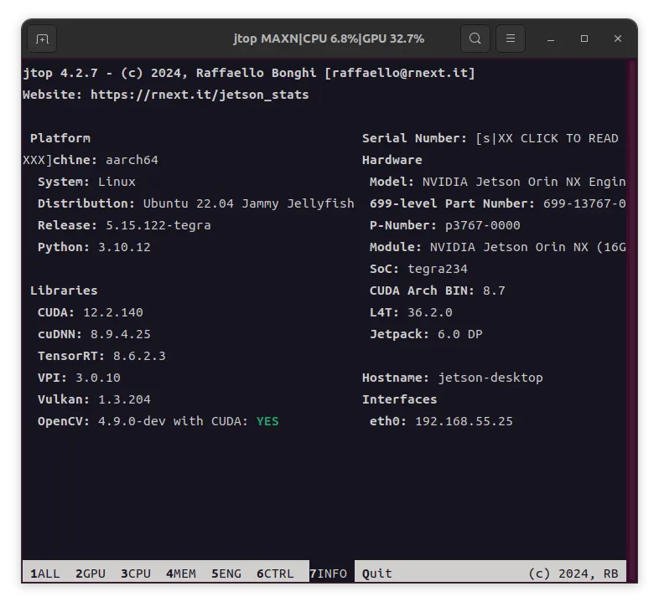Click the green YES next to OpenCV CUDA
This screenshot has height=607, width=659.
[267, 421]
